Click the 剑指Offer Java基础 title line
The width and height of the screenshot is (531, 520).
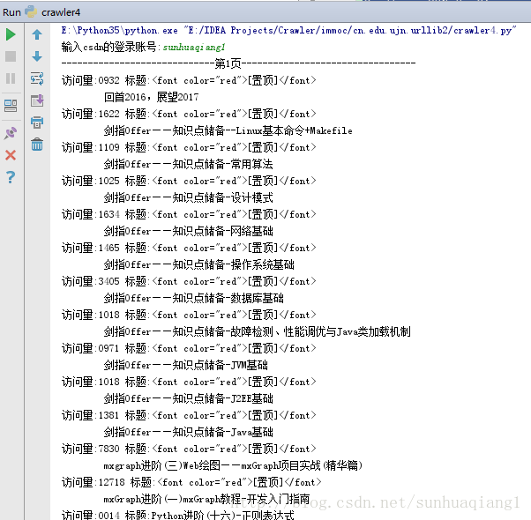pos(188,432)
